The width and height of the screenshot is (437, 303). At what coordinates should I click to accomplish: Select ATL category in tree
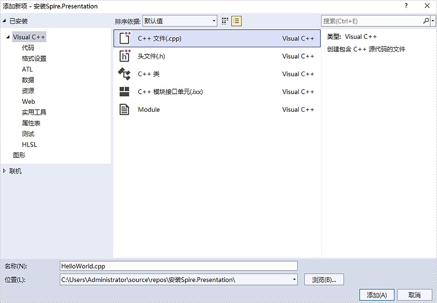click(x=28, y=69)
